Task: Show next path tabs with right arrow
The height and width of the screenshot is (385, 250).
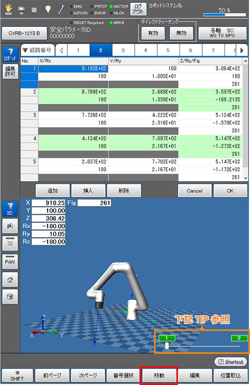Action: pyautogui.click(x=242, y=50)
